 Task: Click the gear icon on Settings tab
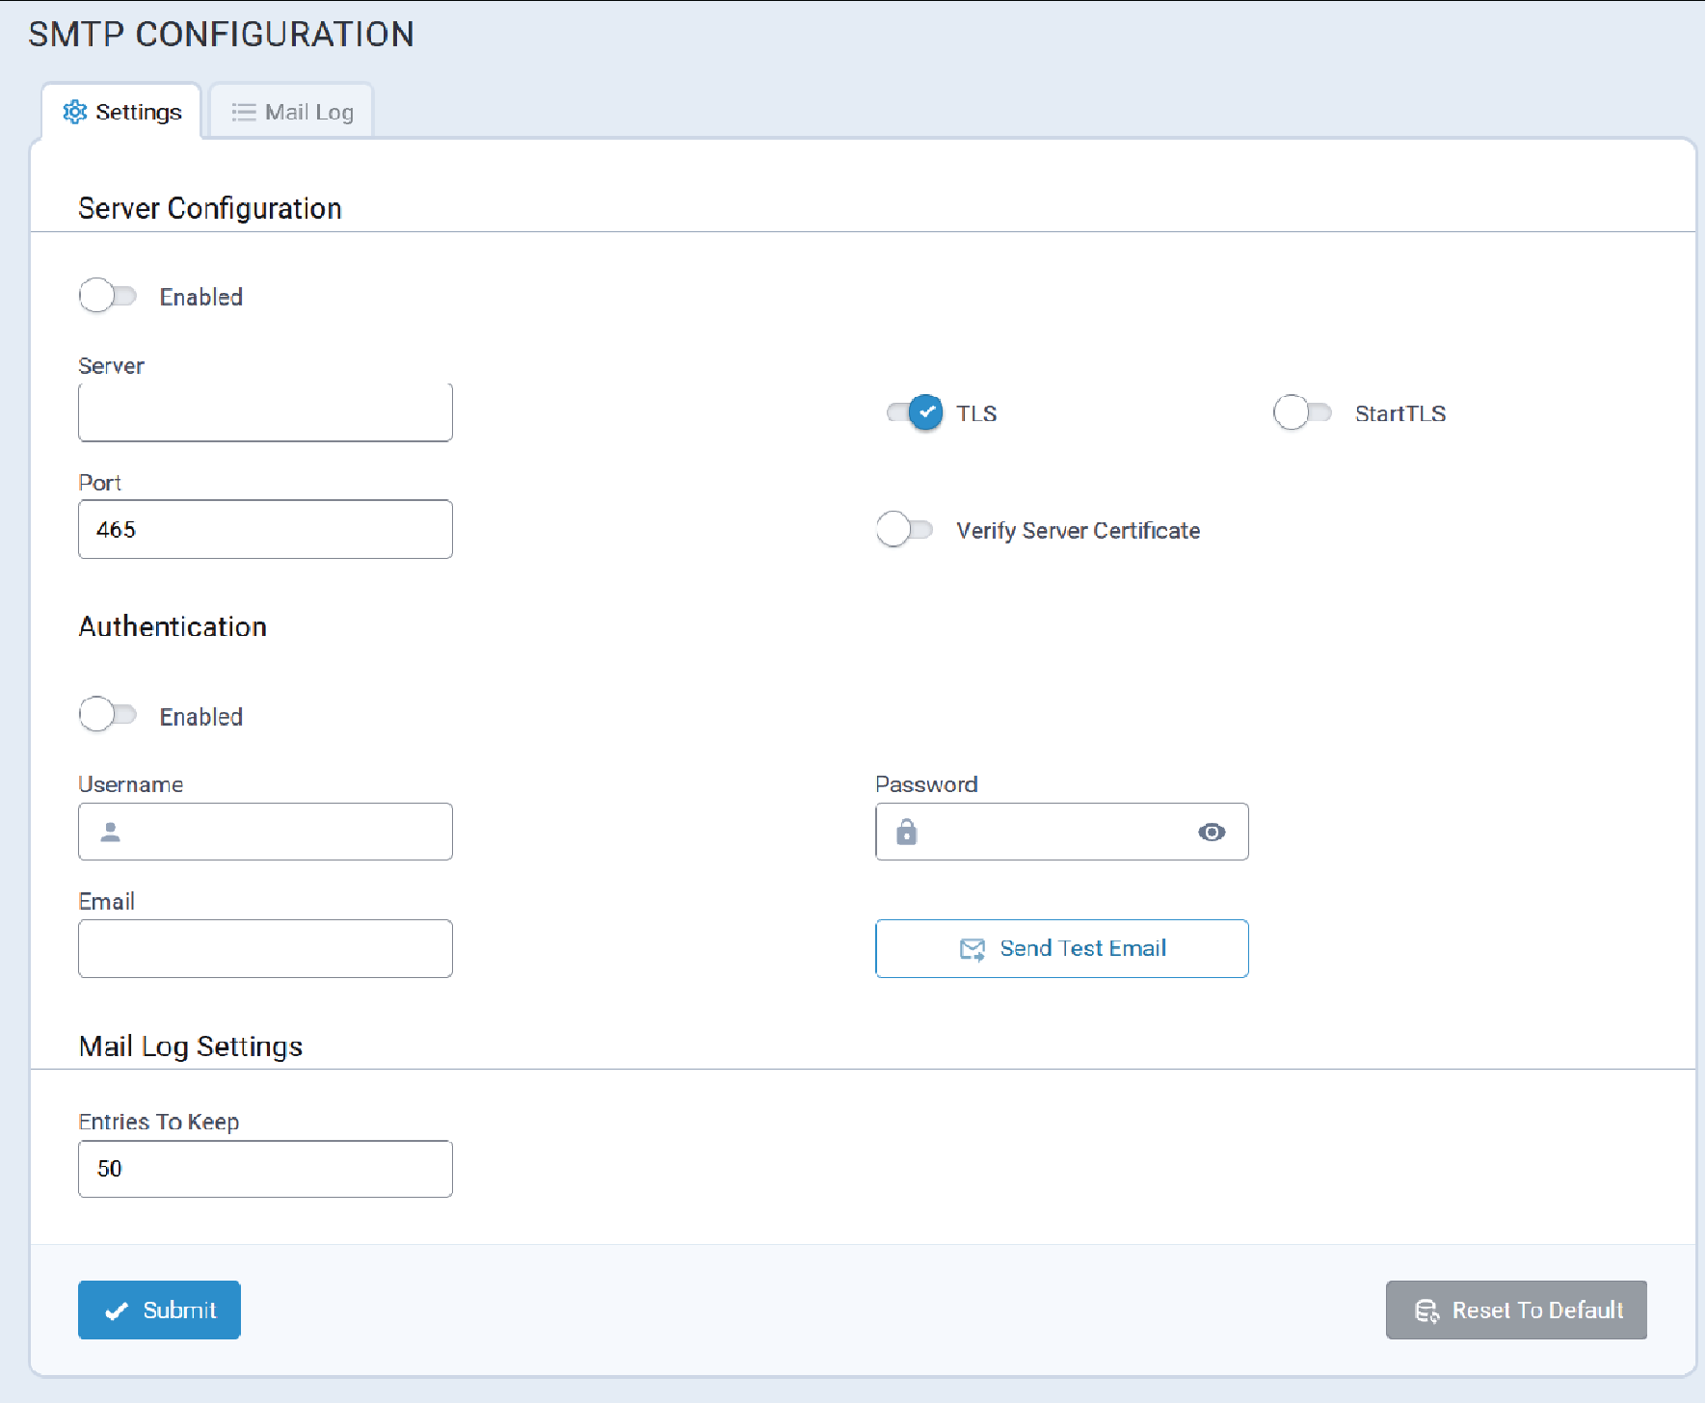tap(74, 112)
